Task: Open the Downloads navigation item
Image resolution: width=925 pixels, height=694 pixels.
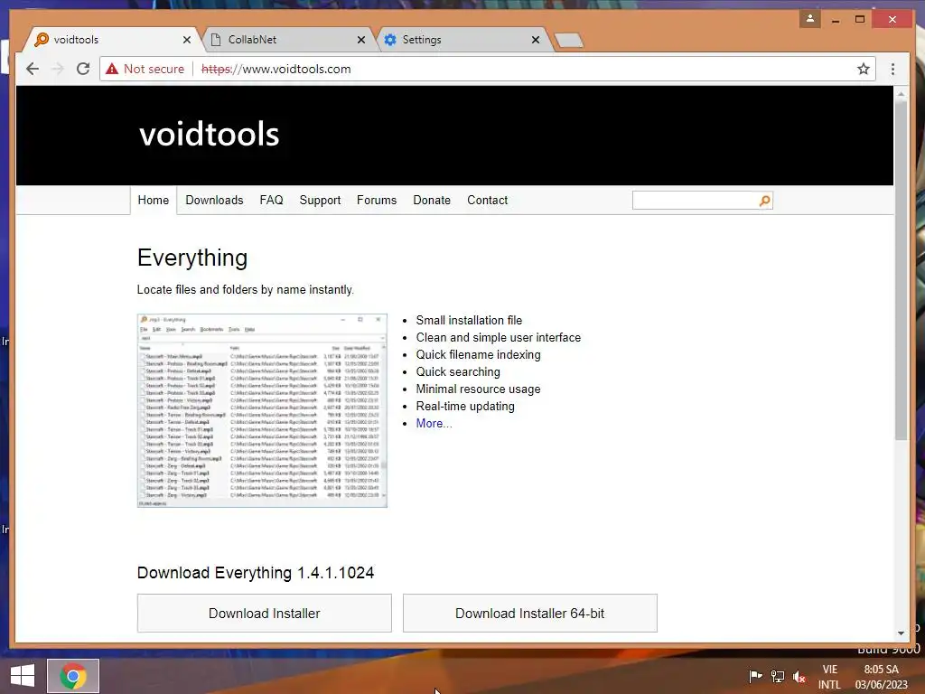Action: pos(214,200)
